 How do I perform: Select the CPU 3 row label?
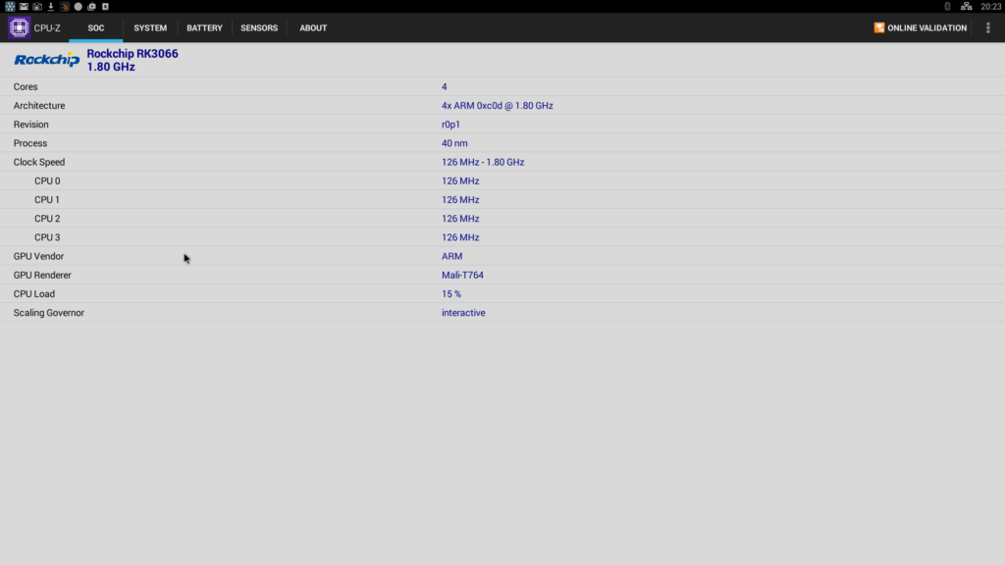pos(47,237)
